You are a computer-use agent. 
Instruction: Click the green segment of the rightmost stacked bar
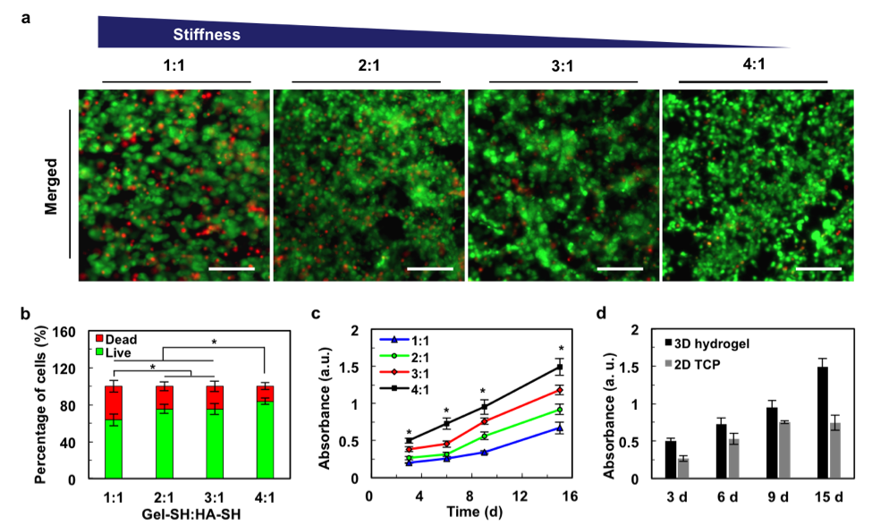(x=265, y=440)
